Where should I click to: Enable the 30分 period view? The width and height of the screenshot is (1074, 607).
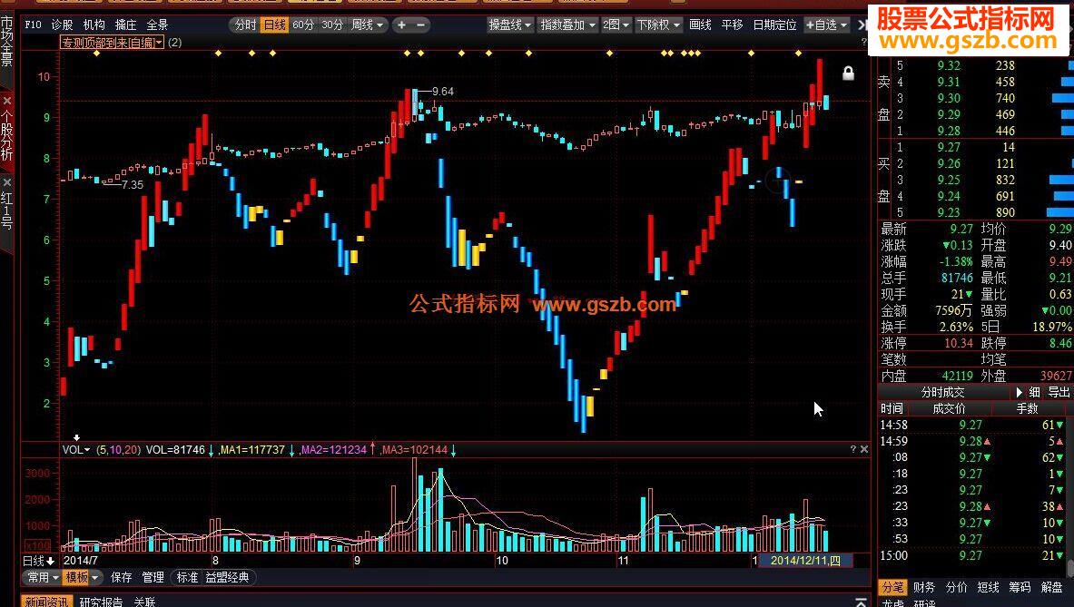(333, 24)
